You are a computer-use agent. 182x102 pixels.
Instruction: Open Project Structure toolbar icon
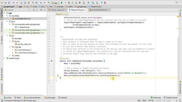coord(93,3)
